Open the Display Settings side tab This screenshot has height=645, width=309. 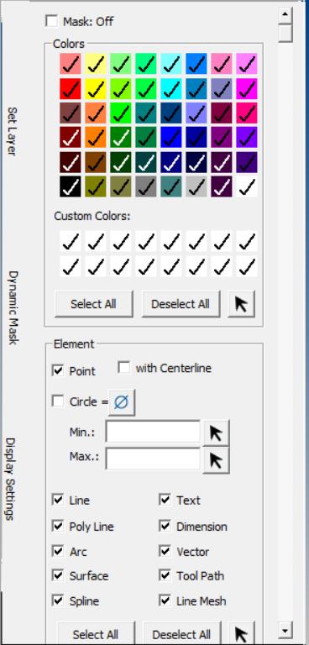[11, 479]
